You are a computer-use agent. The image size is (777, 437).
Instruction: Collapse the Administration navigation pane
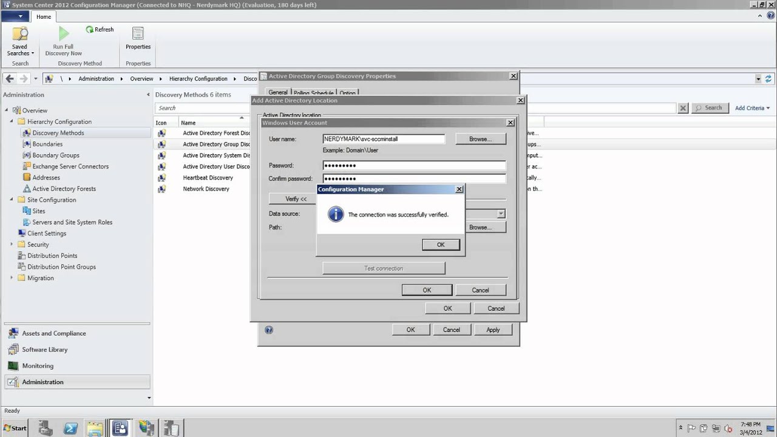coord(148,95)
